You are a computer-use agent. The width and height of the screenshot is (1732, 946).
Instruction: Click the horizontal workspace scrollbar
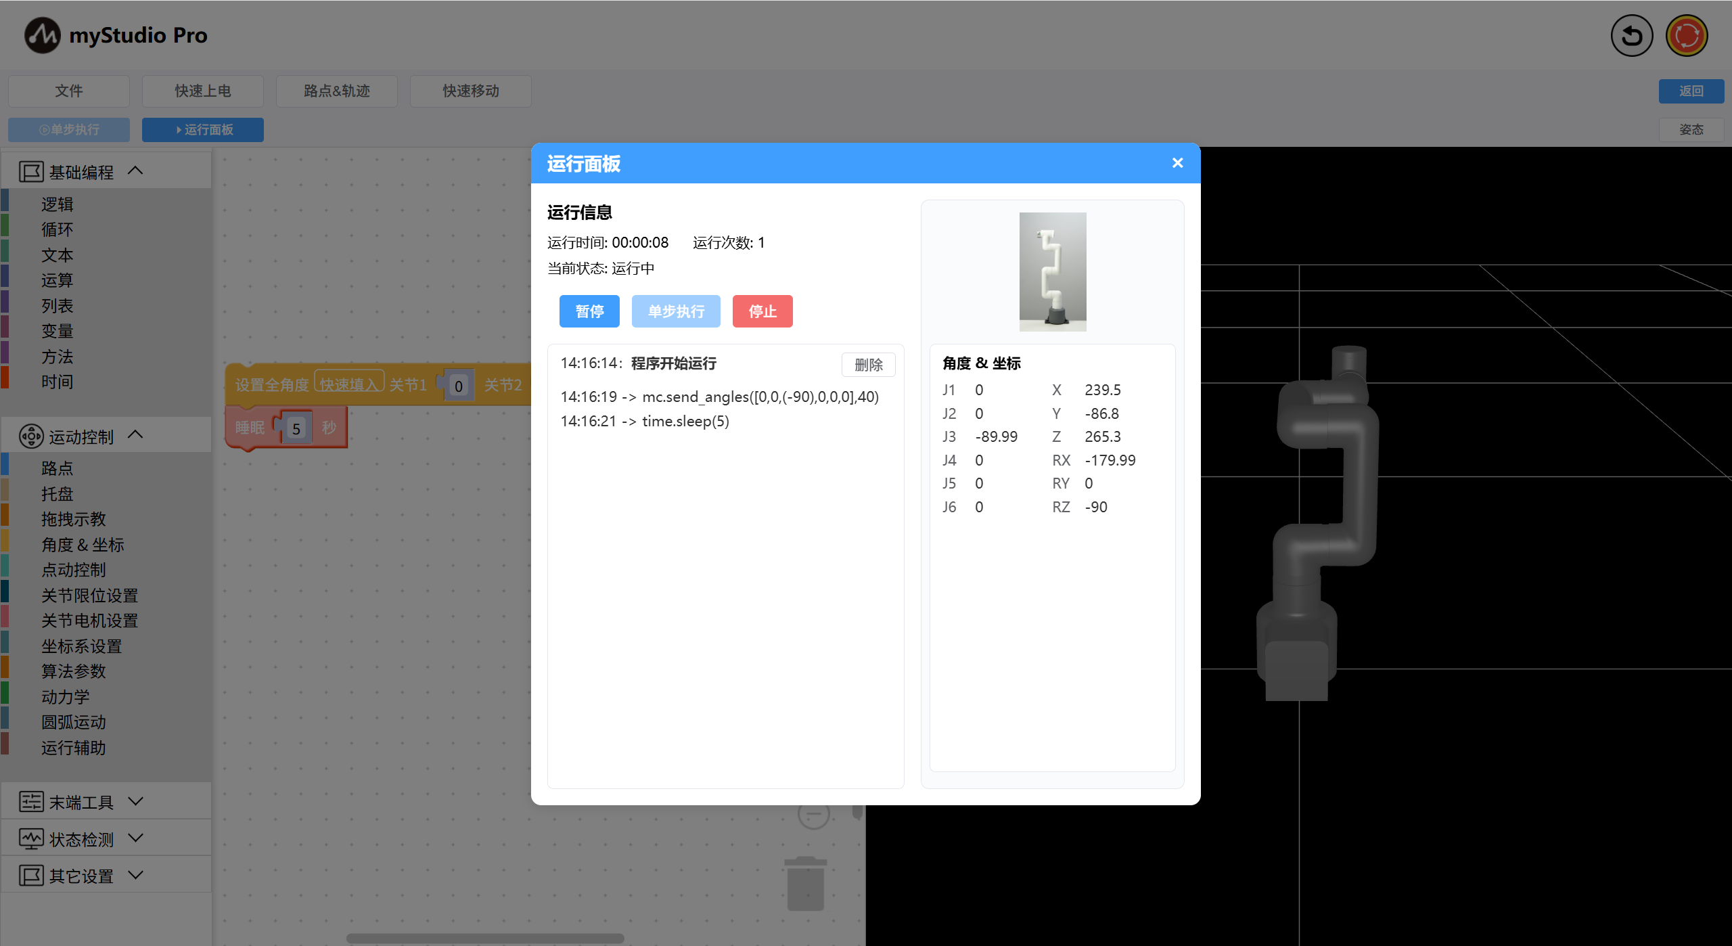pos(484,939)
